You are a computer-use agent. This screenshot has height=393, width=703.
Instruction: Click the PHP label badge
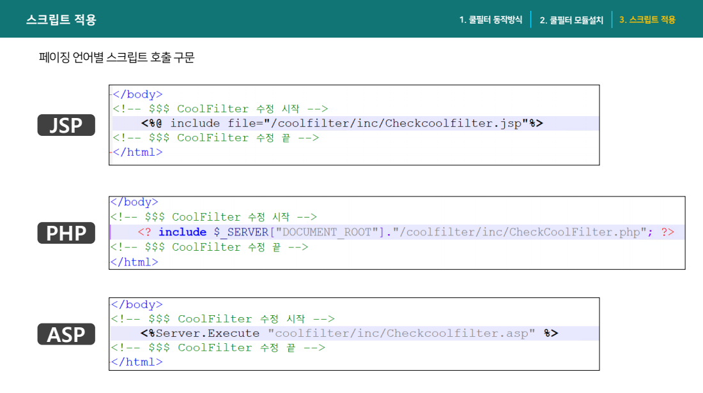click(66, 233)
